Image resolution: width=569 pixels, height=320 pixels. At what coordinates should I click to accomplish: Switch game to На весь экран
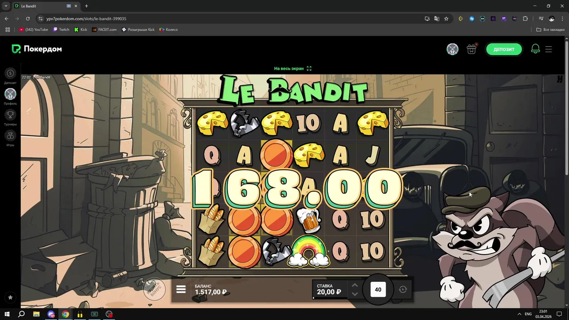293,68
